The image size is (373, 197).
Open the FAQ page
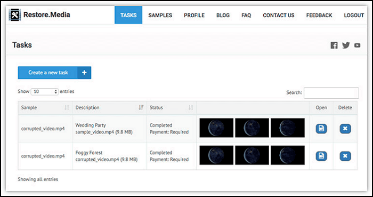[246, 15]
